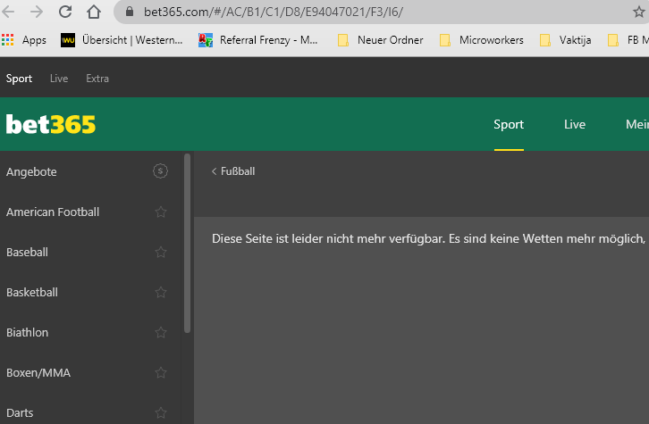Click the 'Diese Seite ist leider nicht' message

[x=429, y=238]
